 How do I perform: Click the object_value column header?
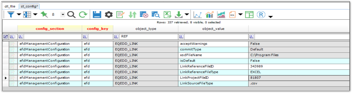point(213,29)
